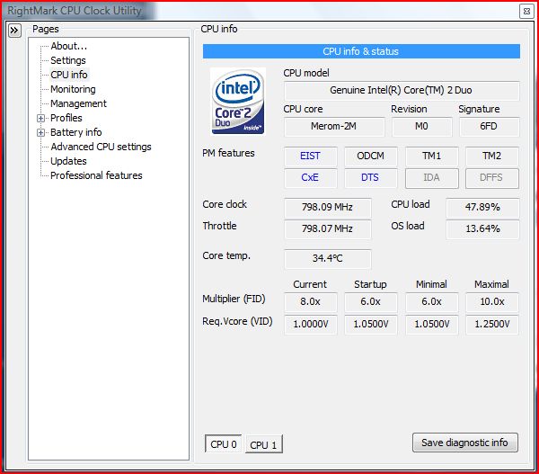This screenshot has height=474, width=539.
Task: Collapse the Pages panel with double-arrow button
Action: click(x=14, y=31)
